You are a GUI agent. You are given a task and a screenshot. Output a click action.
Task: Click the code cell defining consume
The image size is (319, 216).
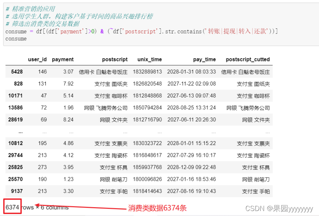coord(161,24)
